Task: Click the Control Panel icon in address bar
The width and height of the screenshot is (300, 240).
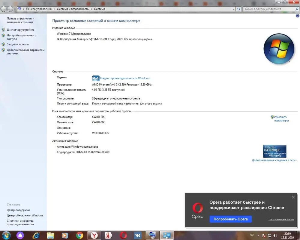Action: pyautogui.click(x=19, y=9)
